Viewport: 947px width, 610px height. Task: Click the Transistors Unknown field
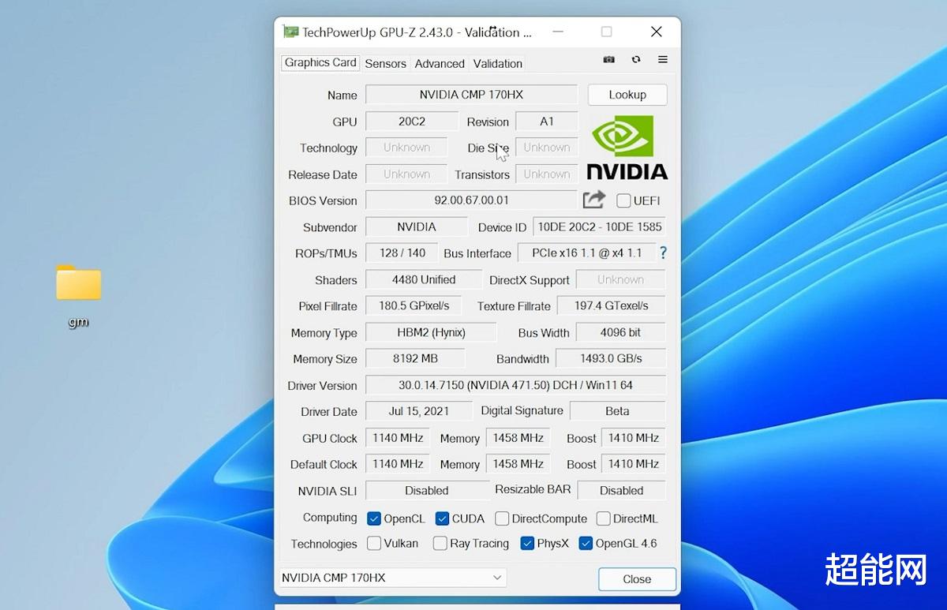pos(546,174)
